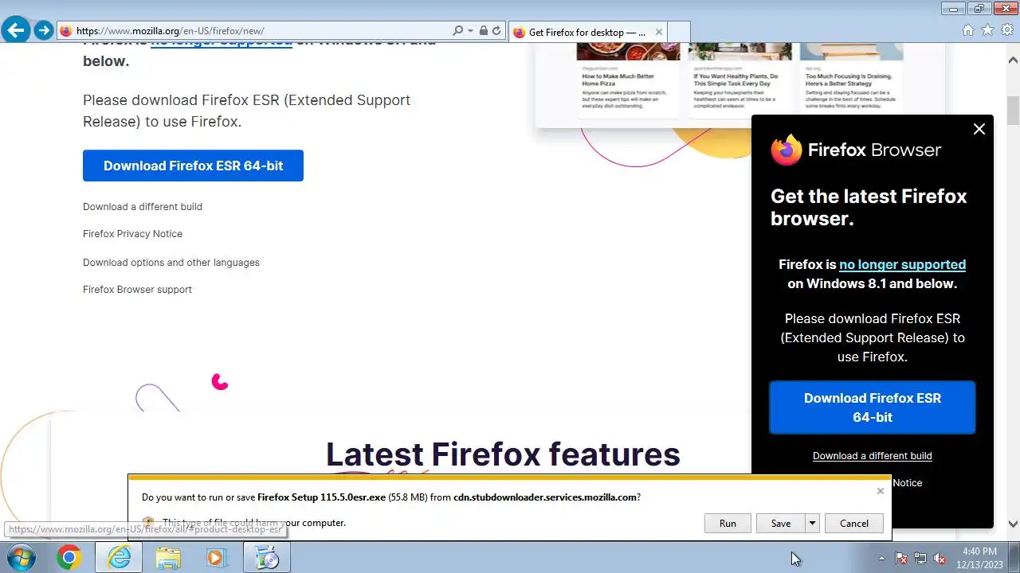Launch Google Chrome from the taskbar
1020x573 pixels.
coord(69,558)
